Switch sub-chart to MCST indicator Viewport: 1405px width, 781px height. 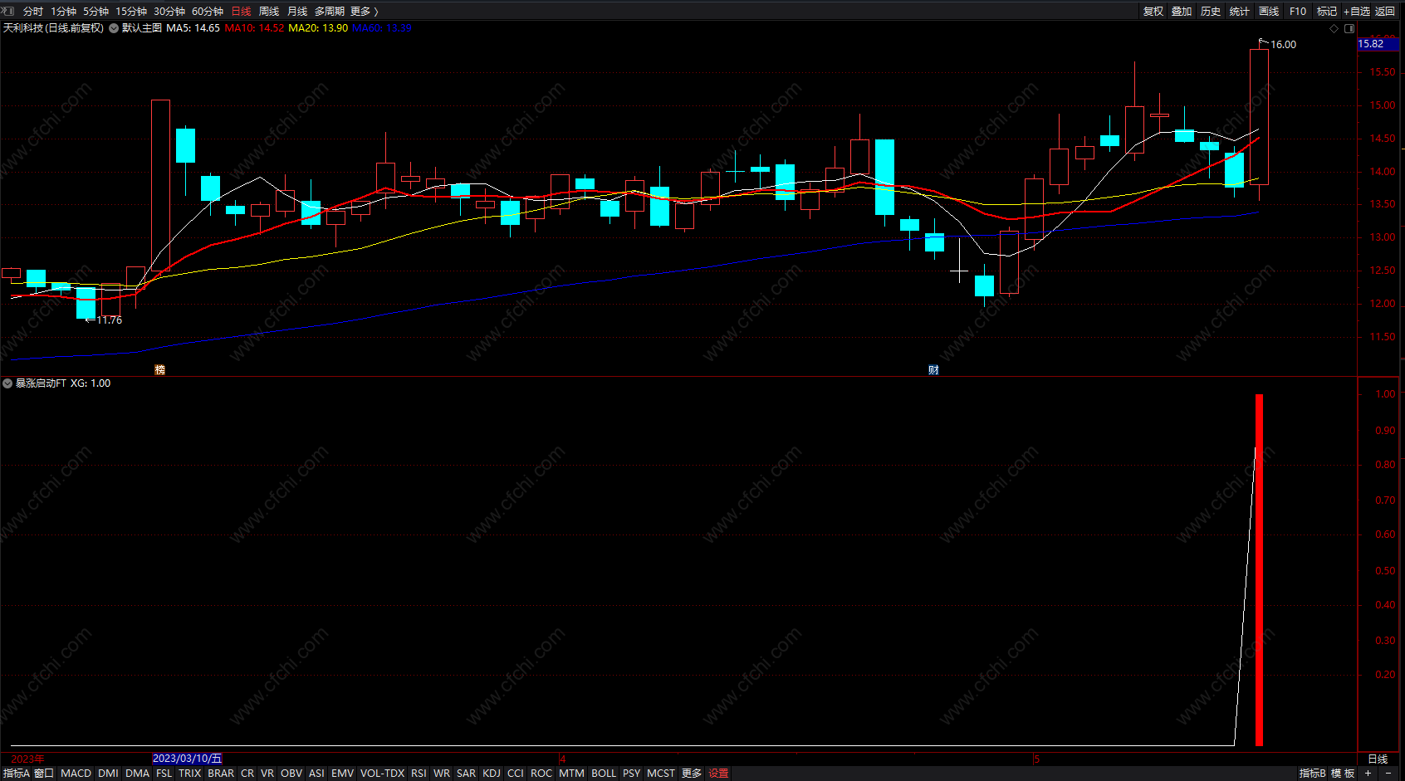pos(661,774)
